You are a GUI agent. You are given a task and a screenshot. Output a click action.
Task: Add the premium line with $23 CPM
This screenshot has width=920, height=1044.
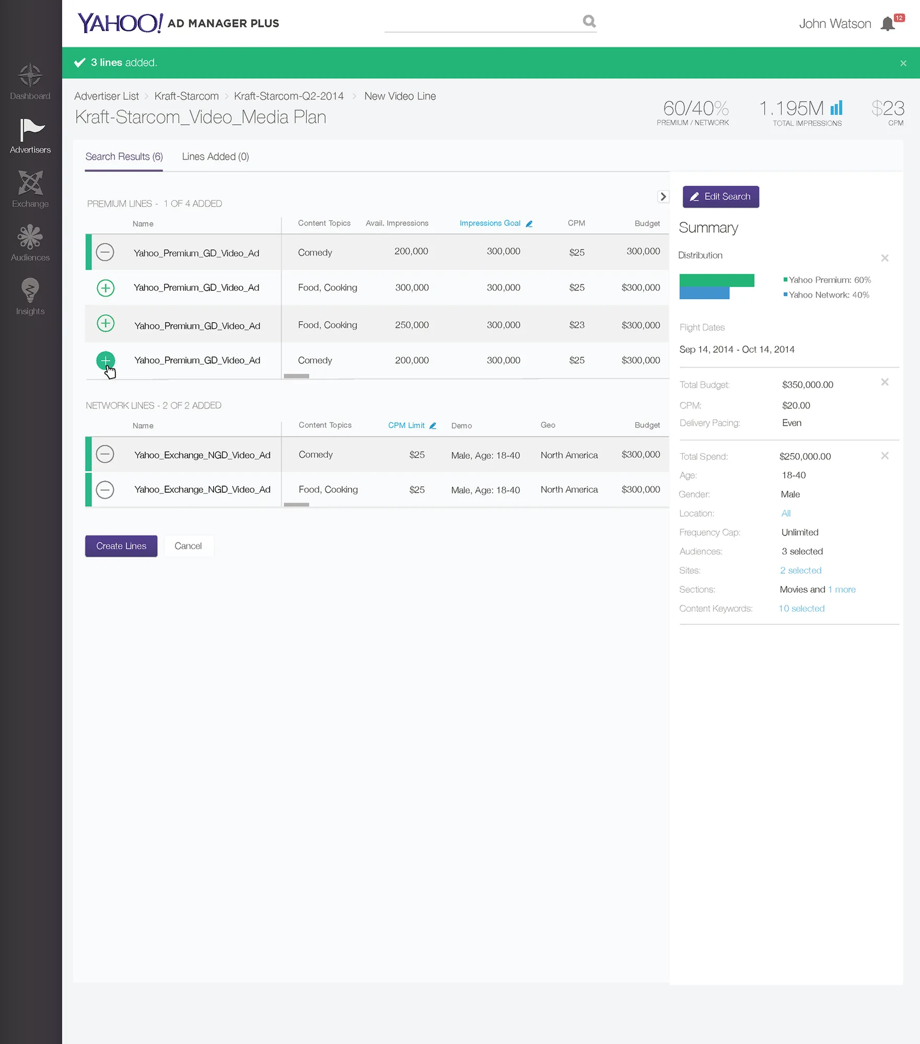106,323
